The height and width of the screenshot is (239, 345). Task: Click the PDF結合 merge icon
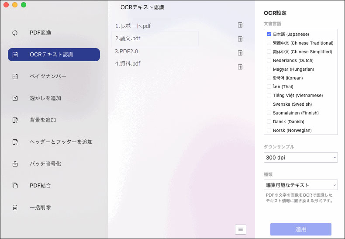click(x=15, y=186)
